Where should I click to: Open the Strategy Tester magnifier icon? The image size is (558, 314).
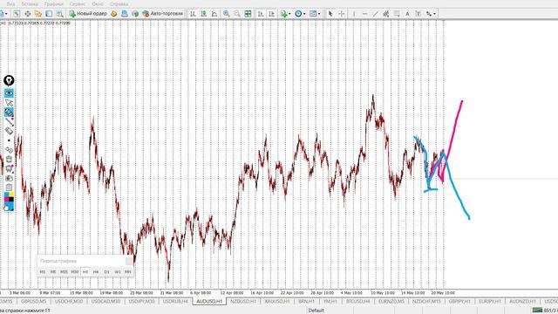(60, 14)
